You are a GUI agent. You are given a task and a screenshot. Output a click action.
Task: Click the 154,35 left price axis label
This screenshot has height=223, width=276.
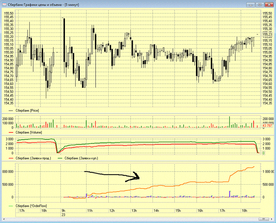(x=9, y=103)
